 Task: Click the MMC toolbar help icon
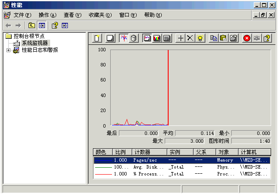click(x=54, y=25)
